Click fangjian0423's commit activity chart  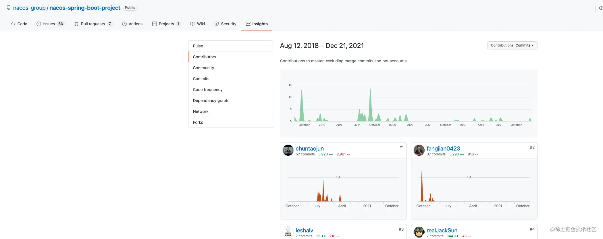tap(474, 189)
